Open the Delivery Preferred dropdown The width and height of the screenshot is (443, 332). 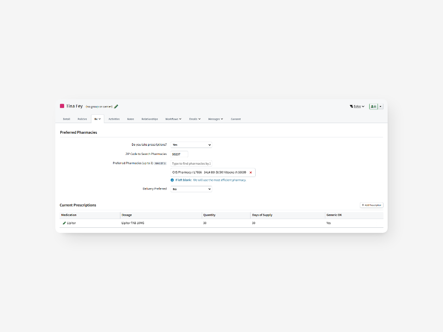coord(191,189)
